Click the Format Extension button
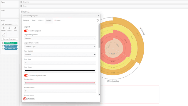The image size is (188, 106). 9,39
